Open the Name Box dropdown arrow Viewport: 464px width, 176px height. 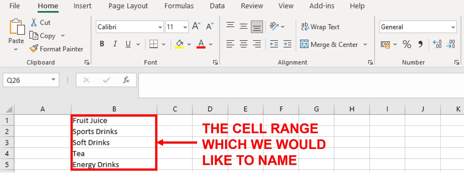tap(54, 80)
